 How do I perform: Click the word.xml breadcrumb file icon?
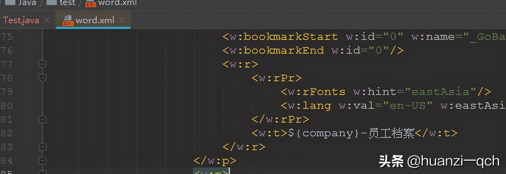pos(90,3)
